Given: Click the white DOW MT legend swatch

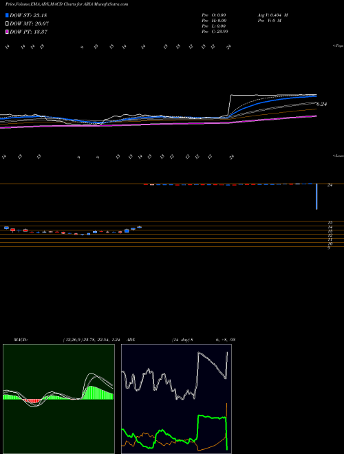Looking at the screenshot, I should coord(7,24).
